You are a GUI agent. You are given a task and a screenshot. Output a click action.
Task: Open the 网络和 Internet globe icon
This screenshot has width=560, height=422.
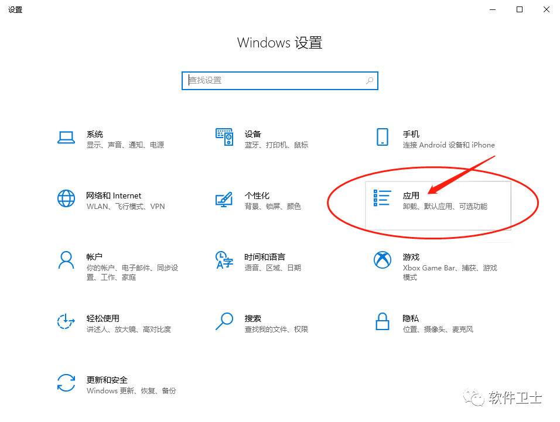tap(66, 198)
